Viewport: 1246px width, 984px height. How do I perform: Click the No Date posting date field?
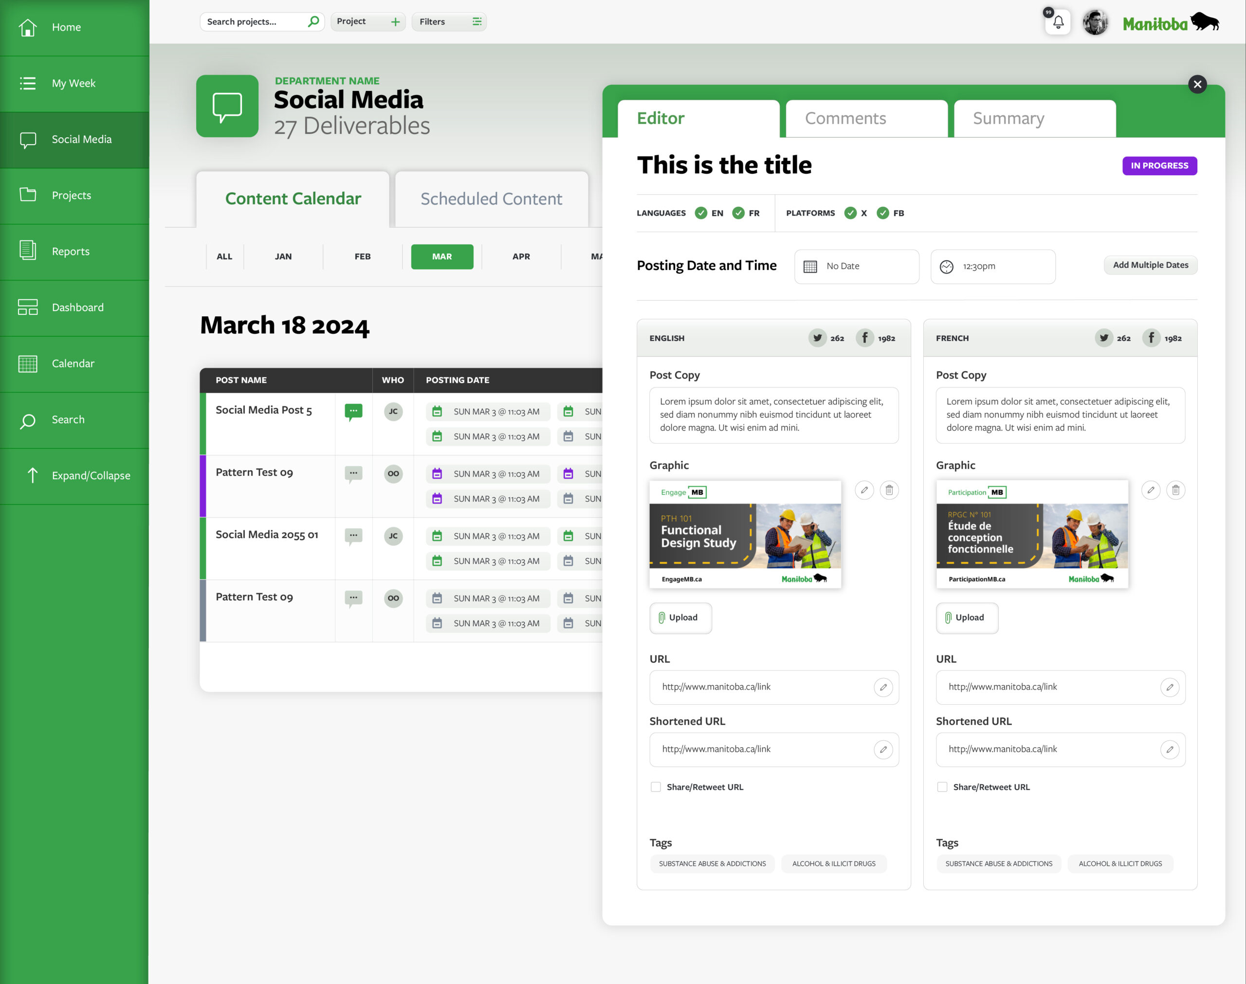856,266
